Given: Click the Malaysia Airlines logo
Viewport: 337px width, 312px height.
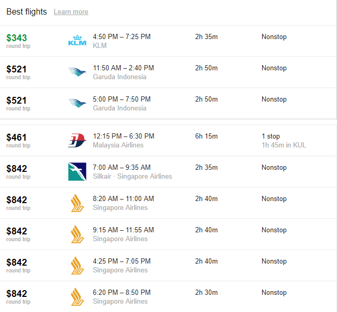Looking at the screenshot, I should click(77, 140).
